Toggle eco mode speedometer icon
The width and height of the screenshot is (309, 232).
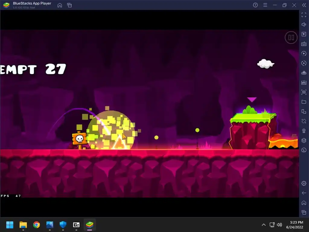(x=304, y=150)
